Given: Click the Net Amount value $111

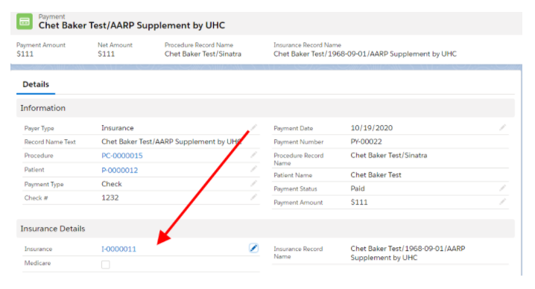Looking at the screenshot, I should click(x=106, y=54).
